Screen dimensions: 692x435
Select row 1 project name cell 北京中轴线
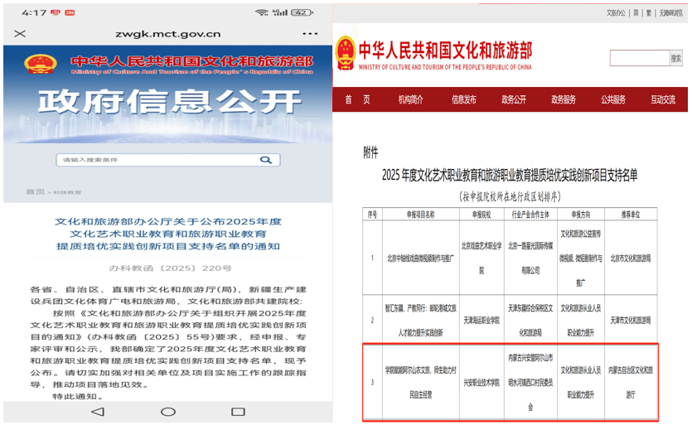(x=420, y=258)
